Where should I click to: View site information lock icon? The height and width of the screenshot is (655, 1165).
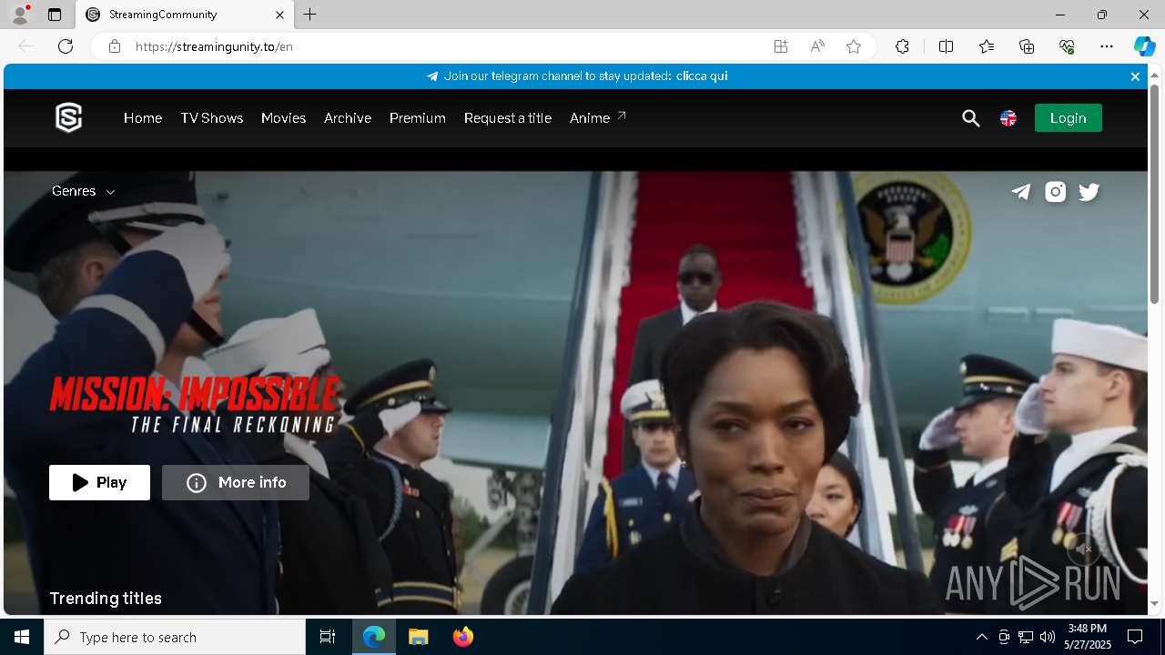115,46
